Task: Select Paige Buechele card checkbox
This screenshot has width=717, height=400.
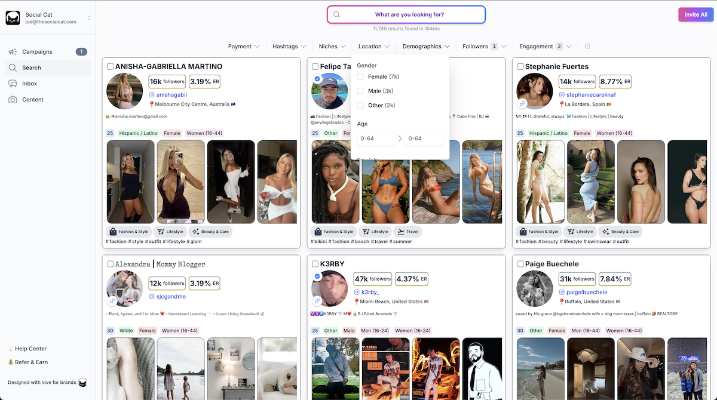Action: pos(520,264)
